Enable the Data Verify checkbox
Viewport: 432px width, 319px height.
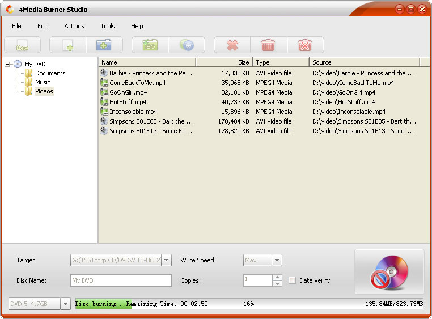[293, 280]
